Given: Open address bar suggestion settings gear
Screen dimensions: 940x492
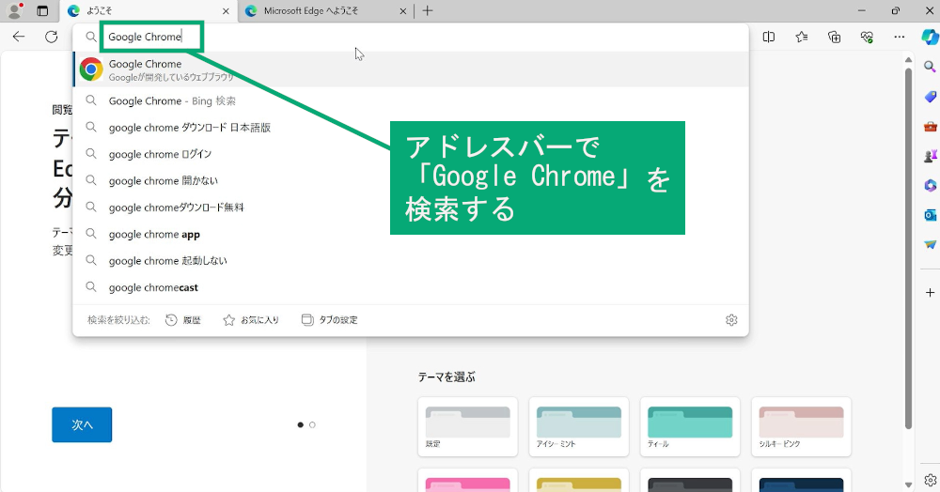Looking at the screenshot, I should pyautogui.click(x=731, y=320).
